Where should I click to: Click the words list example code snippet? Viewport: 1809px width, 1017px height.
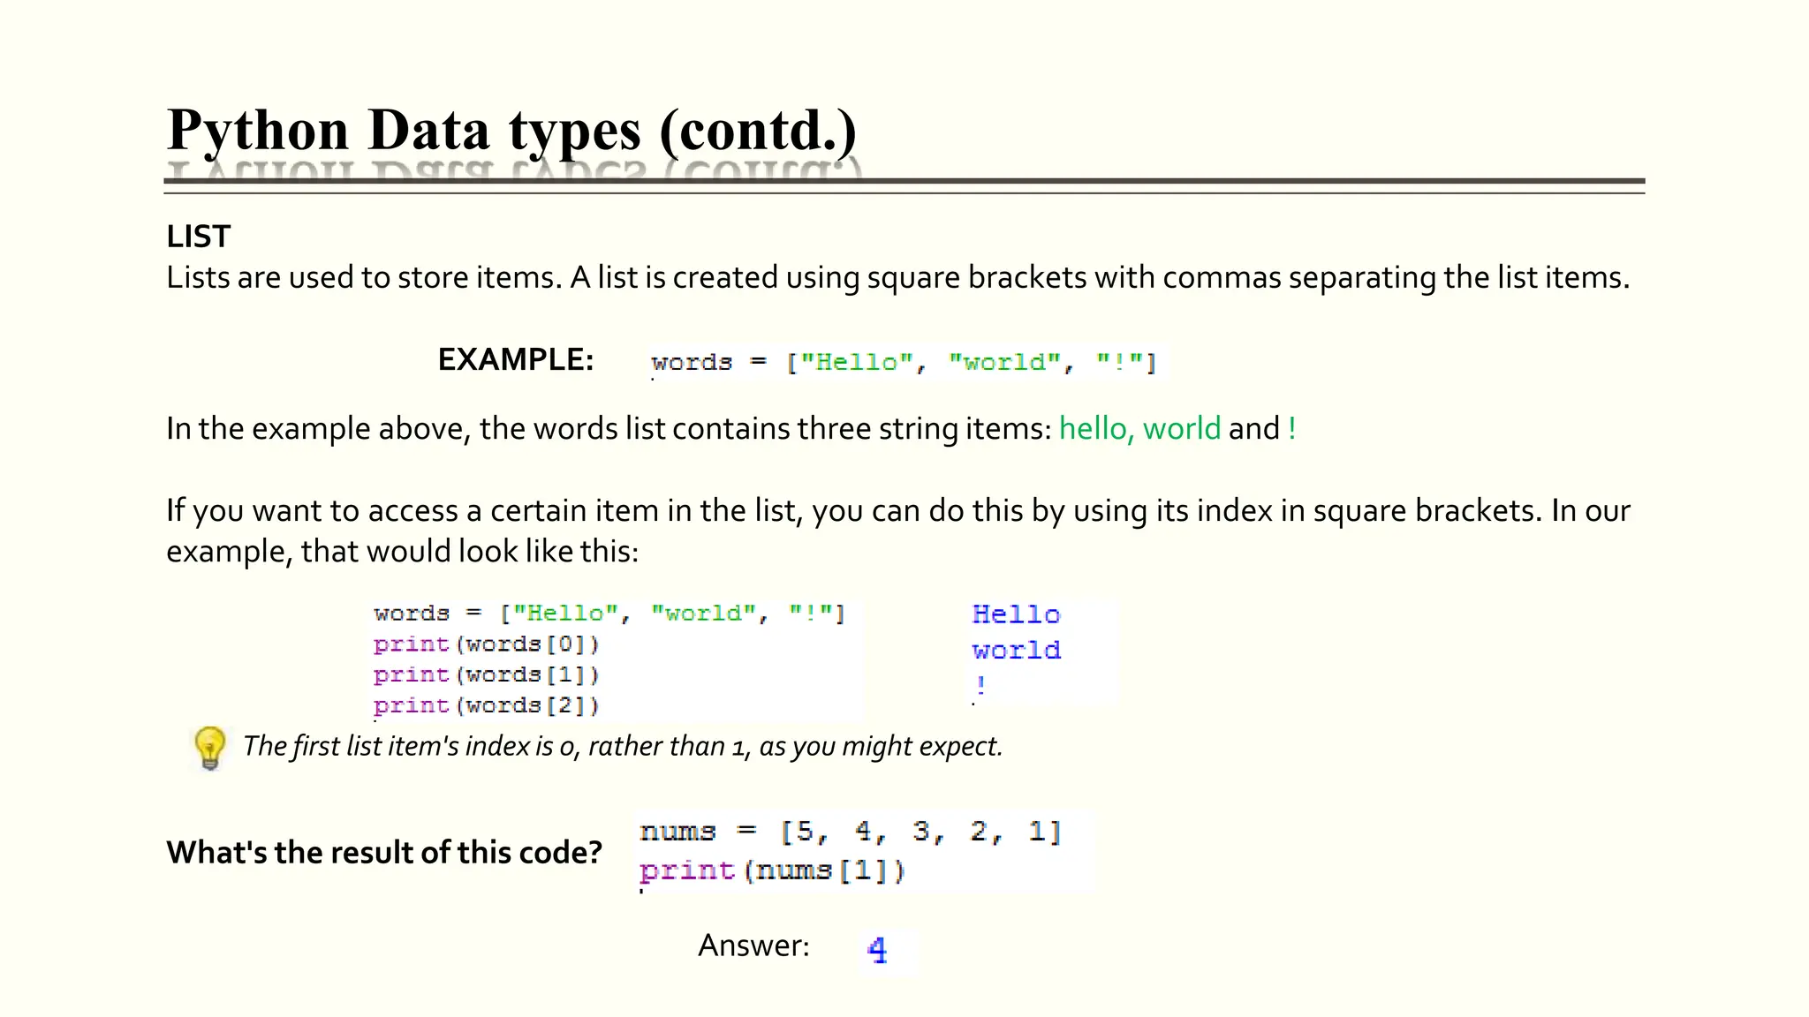coord(904,363)
